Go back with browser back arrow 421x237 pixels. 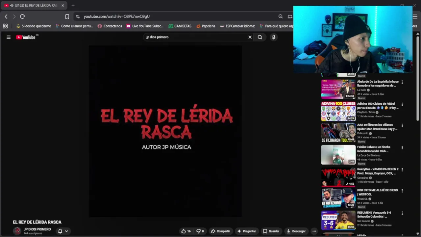click(x=6, y=16)
